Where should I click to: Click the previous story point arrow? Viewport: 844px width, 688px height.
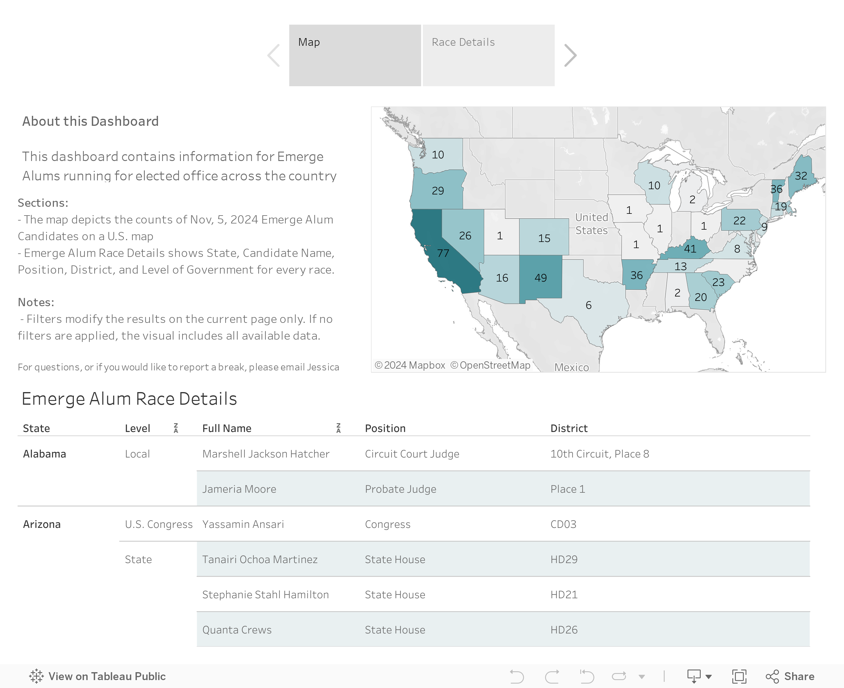click(x=274, y=55)
